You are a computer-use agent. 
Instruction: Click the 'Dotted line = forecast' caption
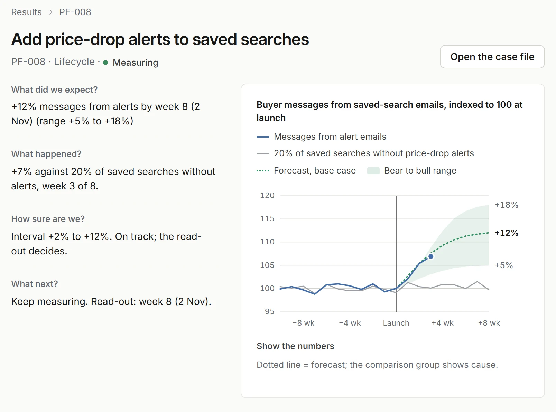(377, 365)
